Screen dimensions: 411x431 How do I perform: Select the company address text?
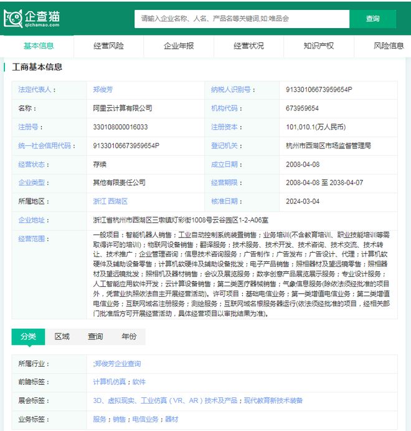pyautogui.click(x=181, y=220)
